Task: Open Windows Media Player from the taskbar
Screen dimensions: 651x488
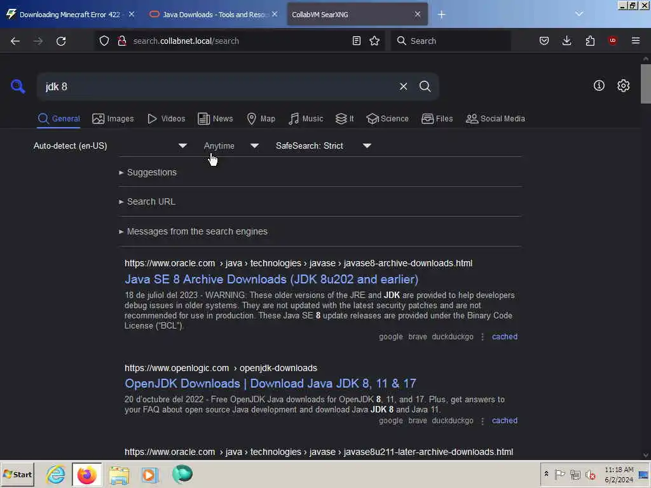Action: (x=149, y=474)
